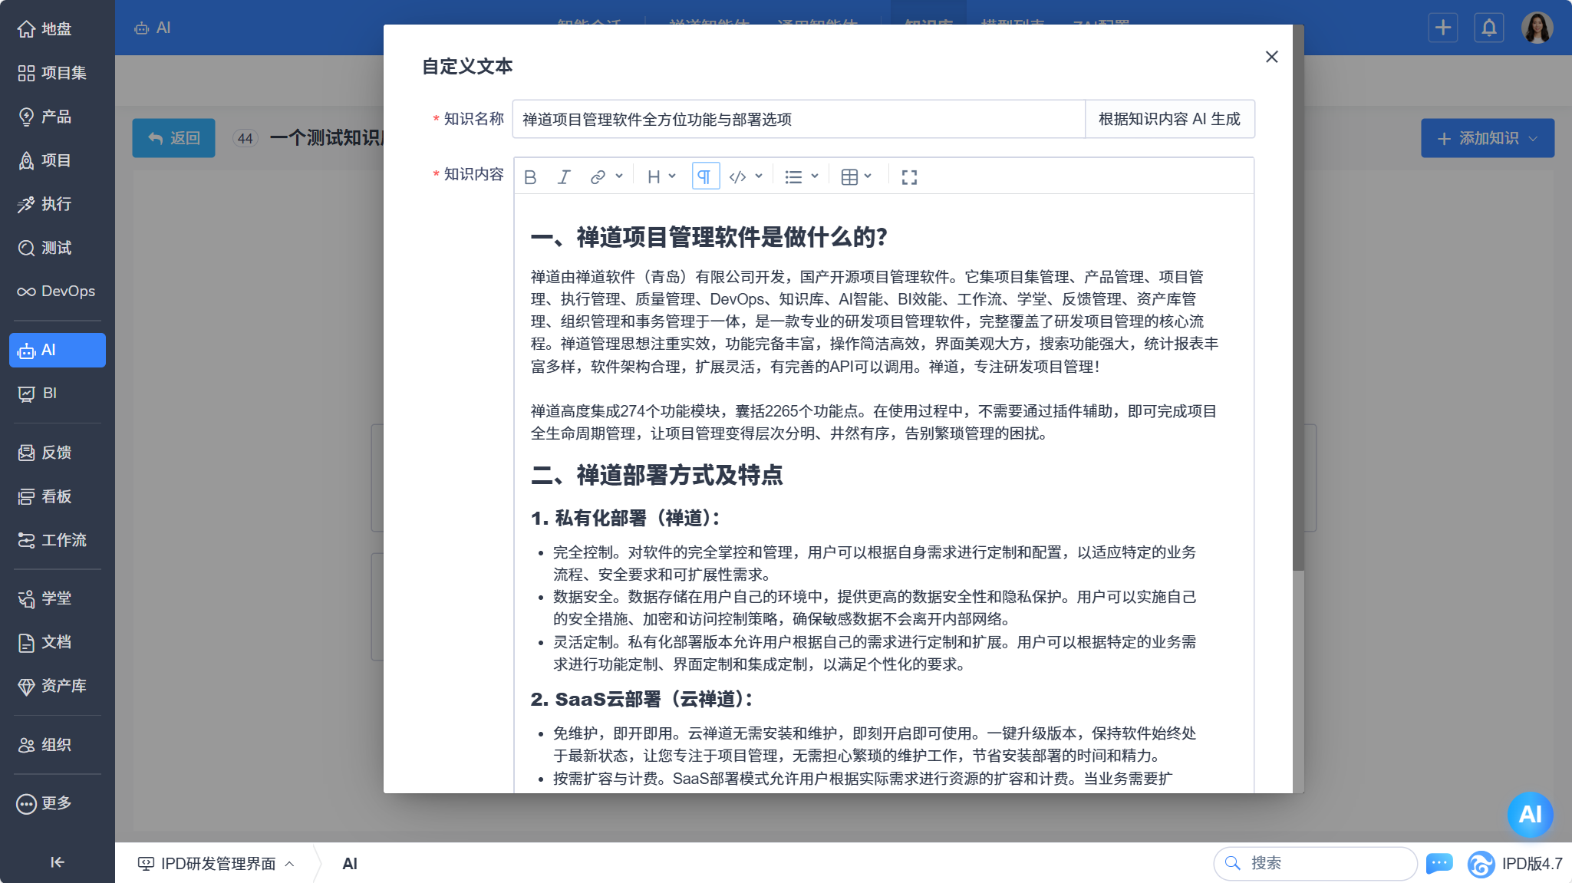This screenshot has height=883, width=1572.
Task: Toggle bold formatting in editor toolbar
Action: point(530,177)
